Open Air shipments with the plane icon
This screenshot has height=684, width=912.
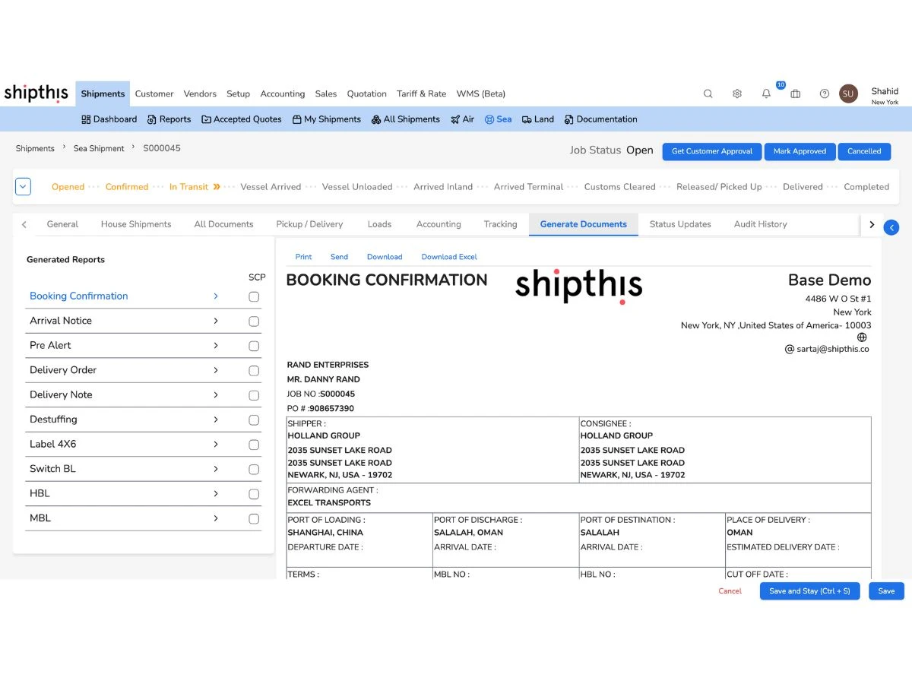462,119
